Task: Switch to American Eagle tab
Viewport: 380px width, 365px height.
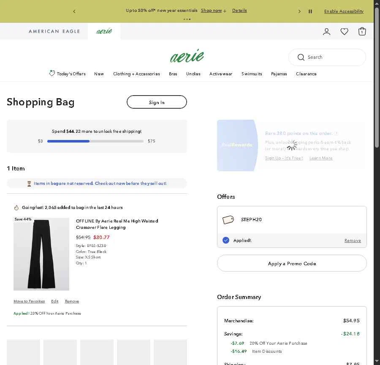Action: [x=54, y=31]
